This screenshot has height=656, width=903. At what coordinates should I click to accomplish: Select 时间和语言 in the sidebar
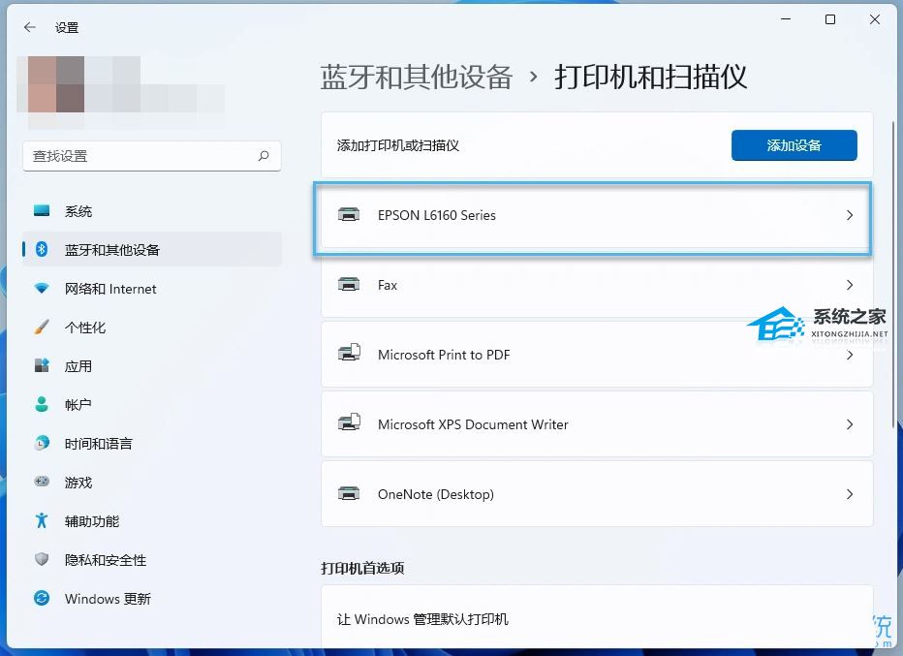[x=99, y=444]
